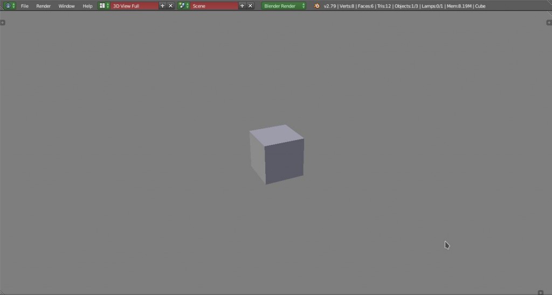Delete the '3D View Full' screen layout
Screen dimensions: 552x295
[x=171, y=6]
